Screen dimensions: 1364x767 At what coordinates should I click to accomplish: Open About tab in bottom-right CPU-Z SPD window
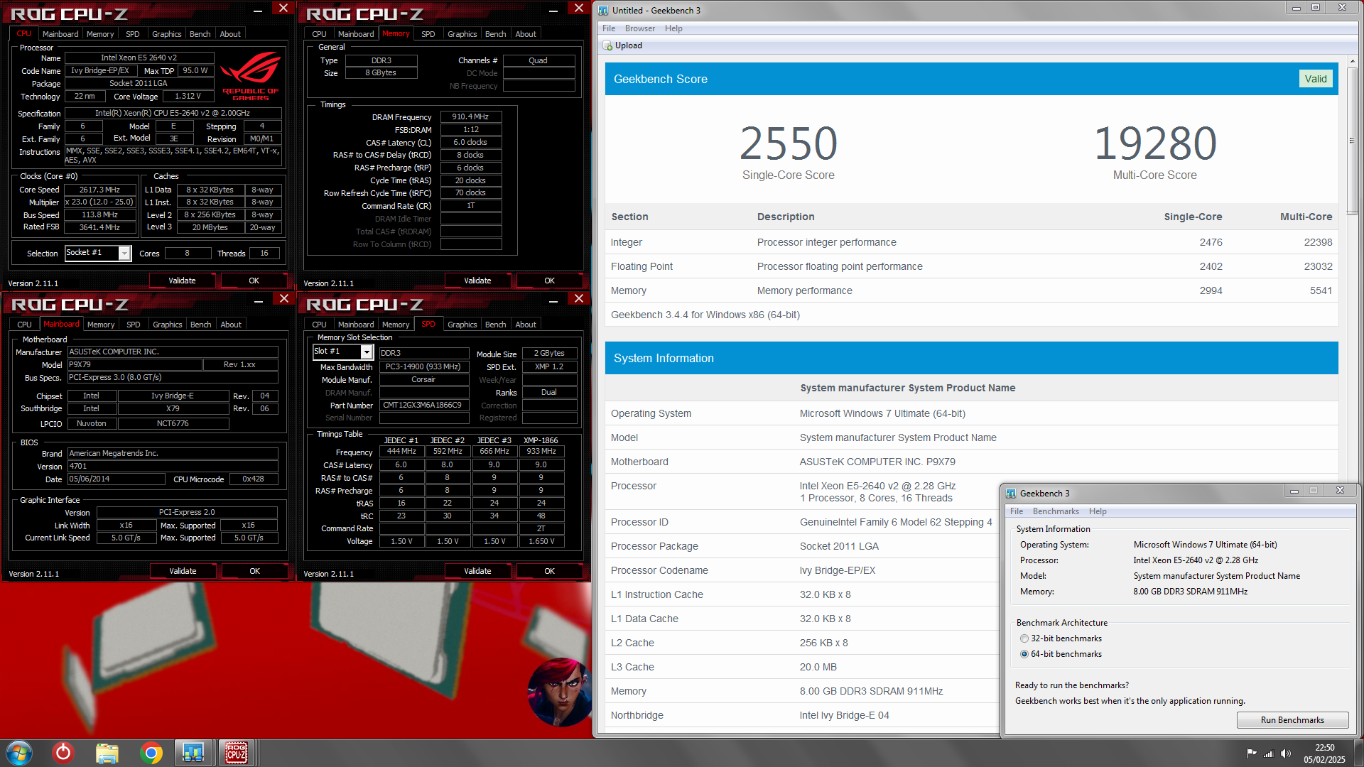pos(526,325)
